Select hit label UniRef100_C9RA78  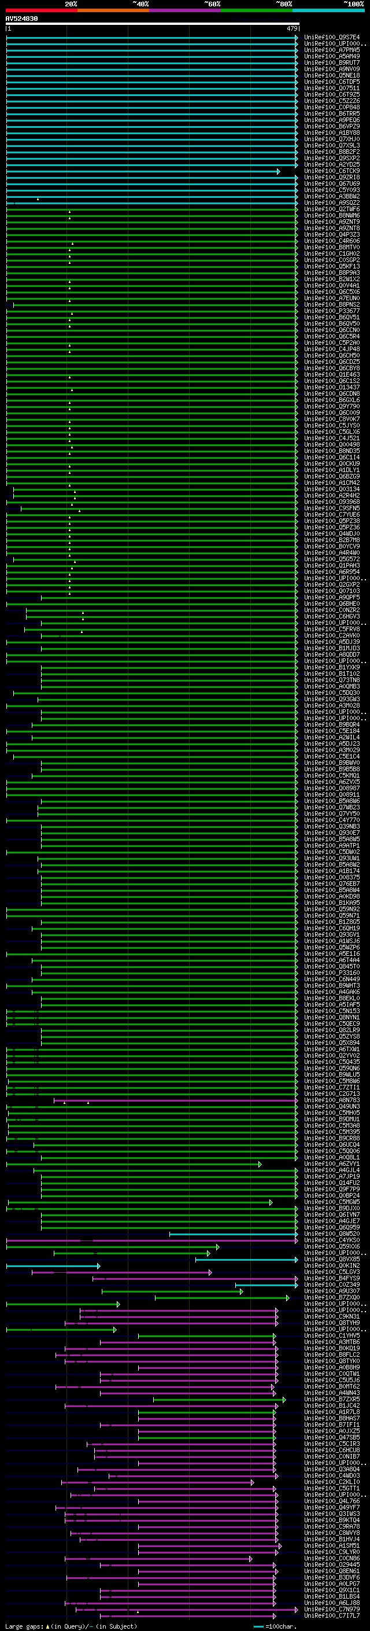tap(332, 1526)
